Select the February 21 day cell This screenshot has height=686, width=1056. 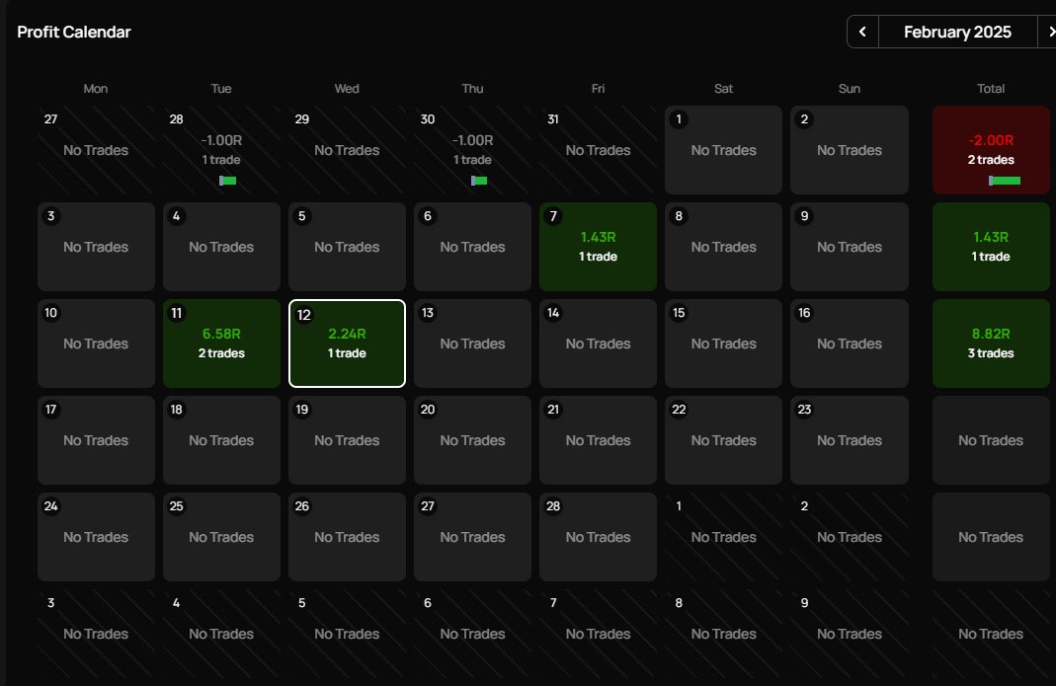[x=598, y=440]
